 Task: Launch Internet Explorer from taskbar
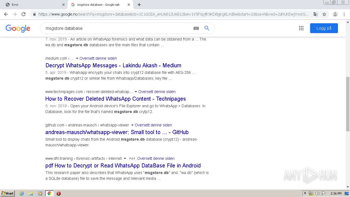point(22,193)
